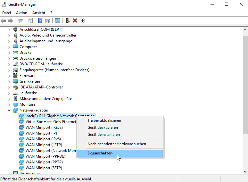The height and width of the screenshot is (182, 248).
Task: Collapse the Netzwerkadapter category
Action: coord(9,110)
